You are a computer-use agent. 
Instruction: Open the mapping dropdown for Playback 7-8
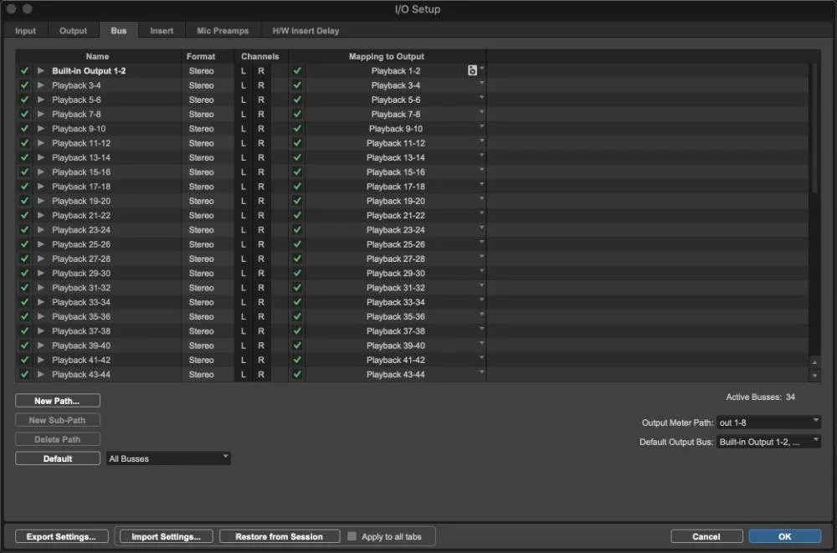(481, 114)
